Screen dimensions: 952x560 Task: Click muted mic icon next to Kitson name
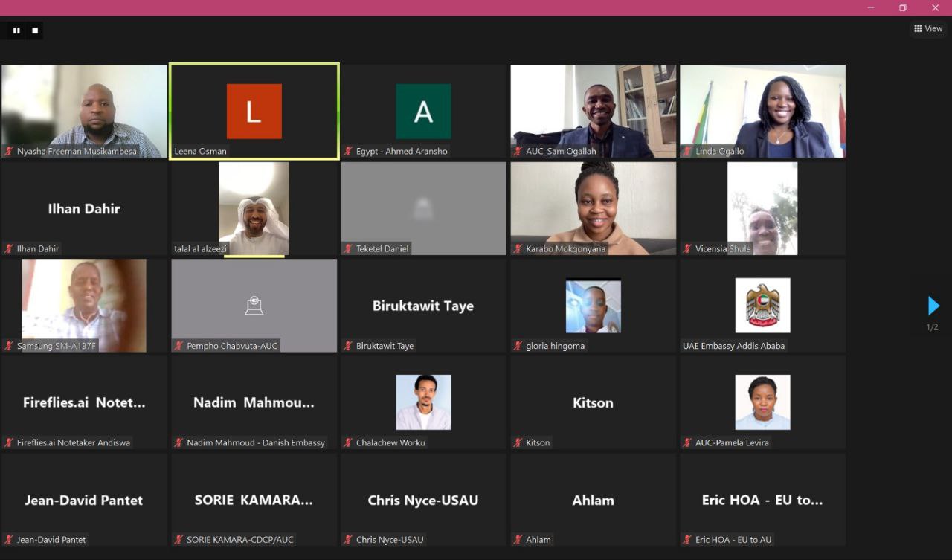[518, 443]
